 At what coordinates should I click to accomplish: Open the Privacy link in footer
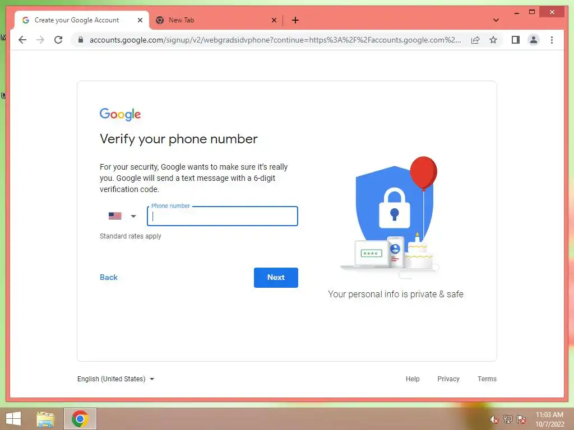tap(448, 379)
